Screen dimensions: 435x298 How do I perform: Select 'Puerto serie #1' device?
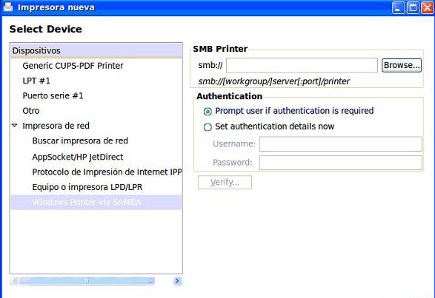[53, 95]
